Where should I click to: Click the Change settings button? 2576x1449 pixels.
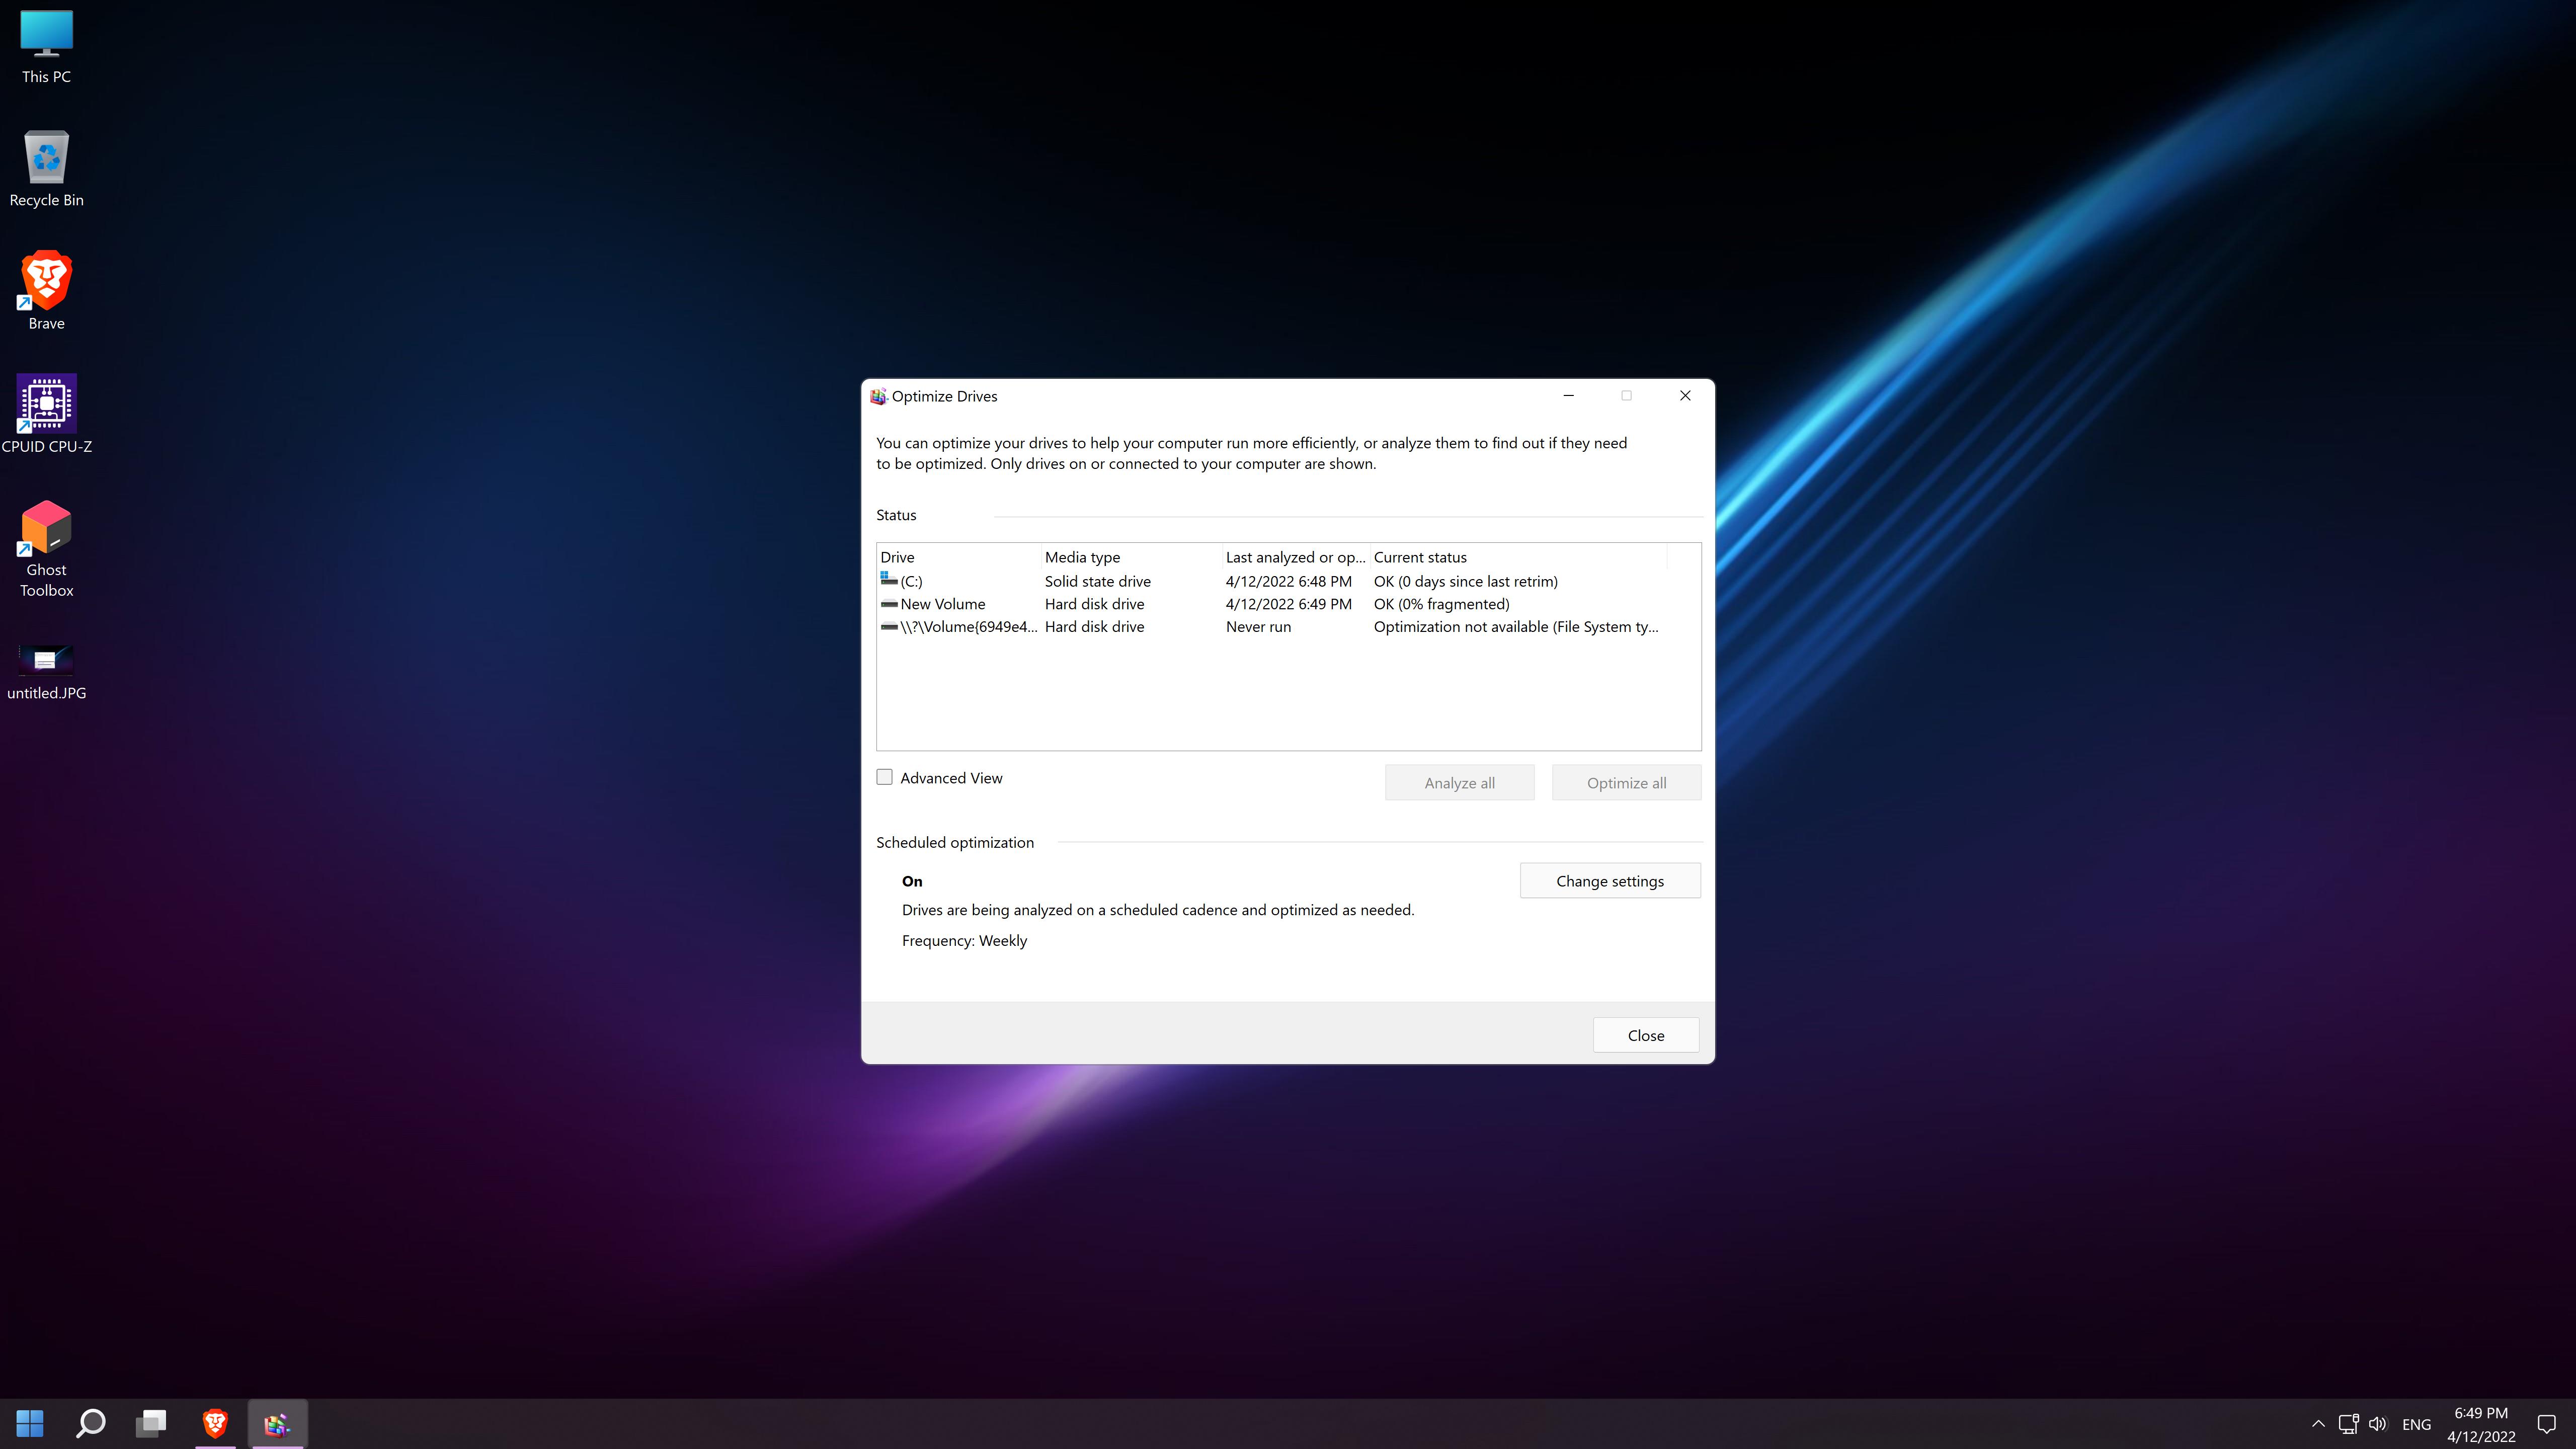1609,881
